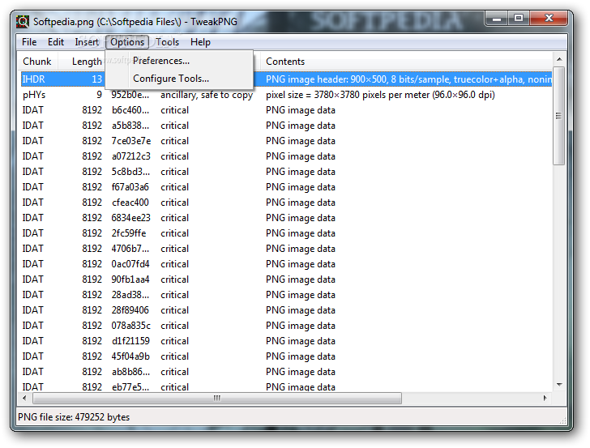Minimize the TweakPNG window
The height and width of the screenshot is (448, 590).
click(497, 19)
